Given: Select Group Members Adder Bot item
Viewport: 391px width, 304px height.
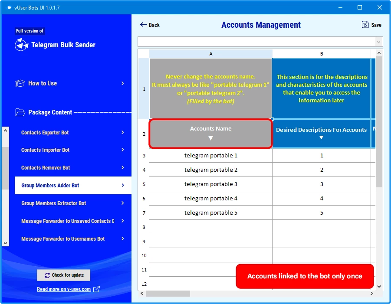Looking at the screenshot, I should click(73, 185).
